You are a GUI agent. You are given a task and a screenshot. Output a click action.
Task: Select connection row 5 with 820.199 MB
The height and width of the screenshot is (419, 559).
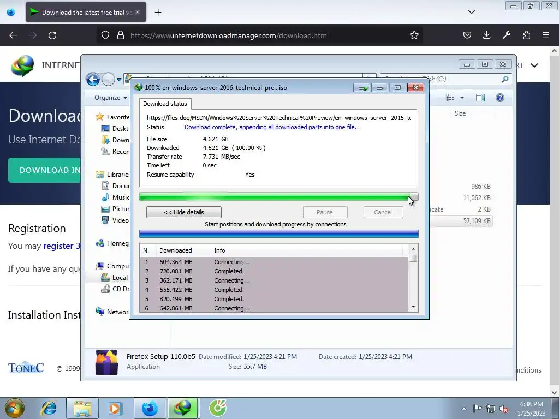[274, 299]
